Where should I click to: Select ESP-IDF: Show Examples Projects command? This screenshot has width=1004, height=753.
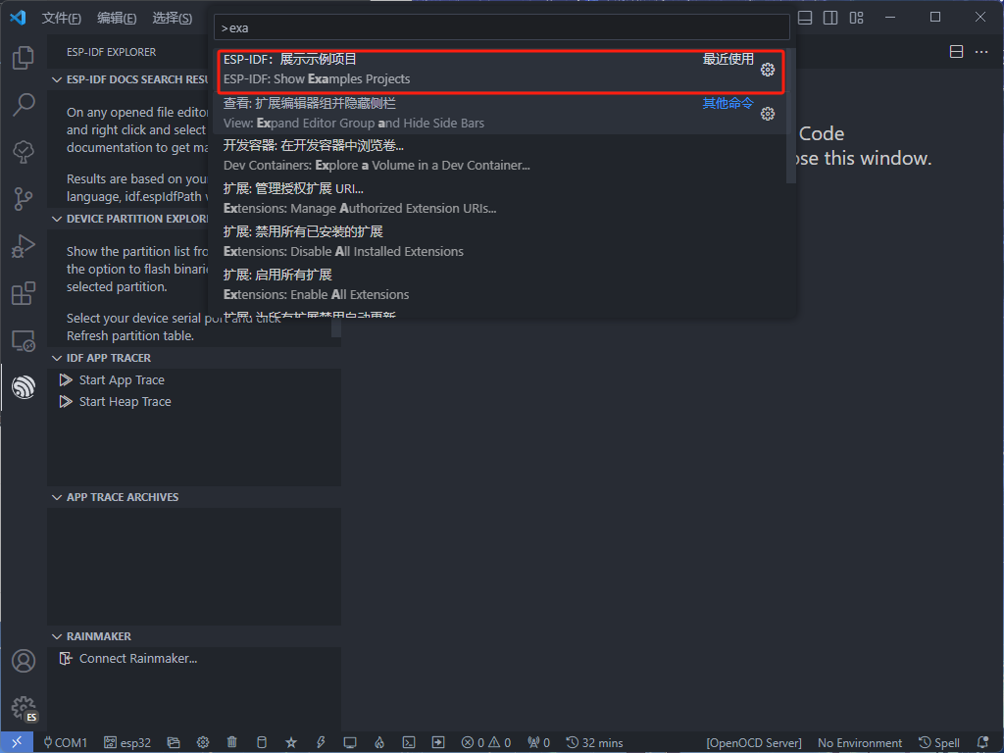(x=499, y=70)
